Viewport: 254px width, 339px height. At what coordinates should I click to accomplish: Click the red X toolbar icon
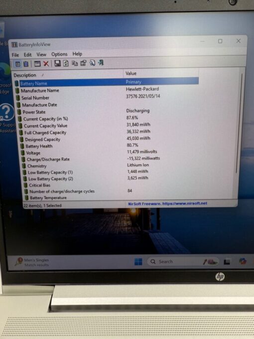tap(46, 64)
